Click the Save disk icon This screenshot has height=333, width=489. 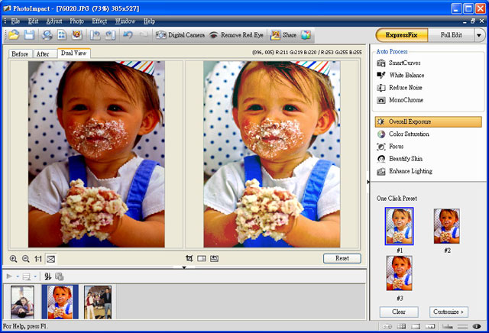pos(29,35)
